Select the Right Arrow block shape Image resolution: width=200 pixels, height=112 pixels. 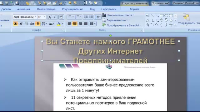point(162,20)
